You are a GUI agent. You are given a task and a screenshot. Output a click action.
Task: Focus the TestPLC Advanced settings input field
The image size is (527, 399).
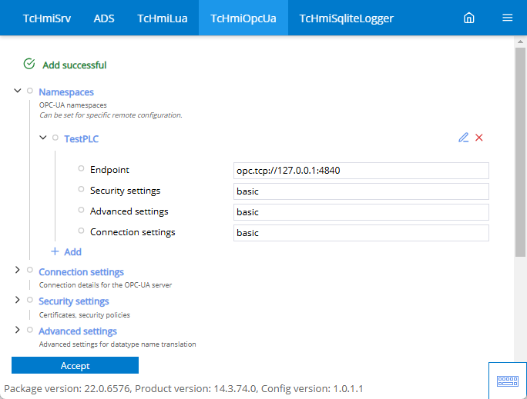tap(361, 212)
